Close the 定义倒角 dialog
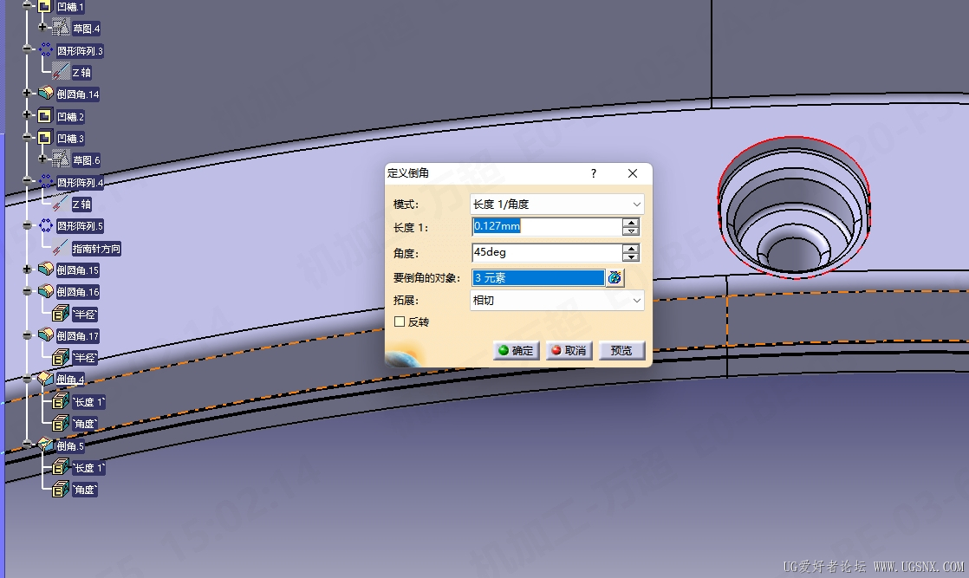Screen dimensions: 969x578 (x=632, y=173)
